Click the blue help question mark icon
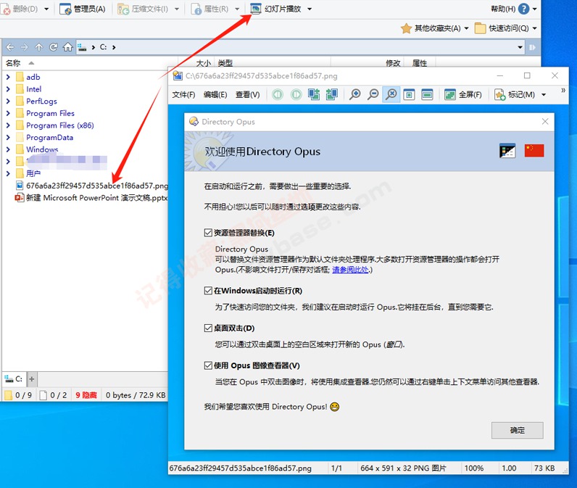Viewport: 577px width, 488px height. pos(523,9)
